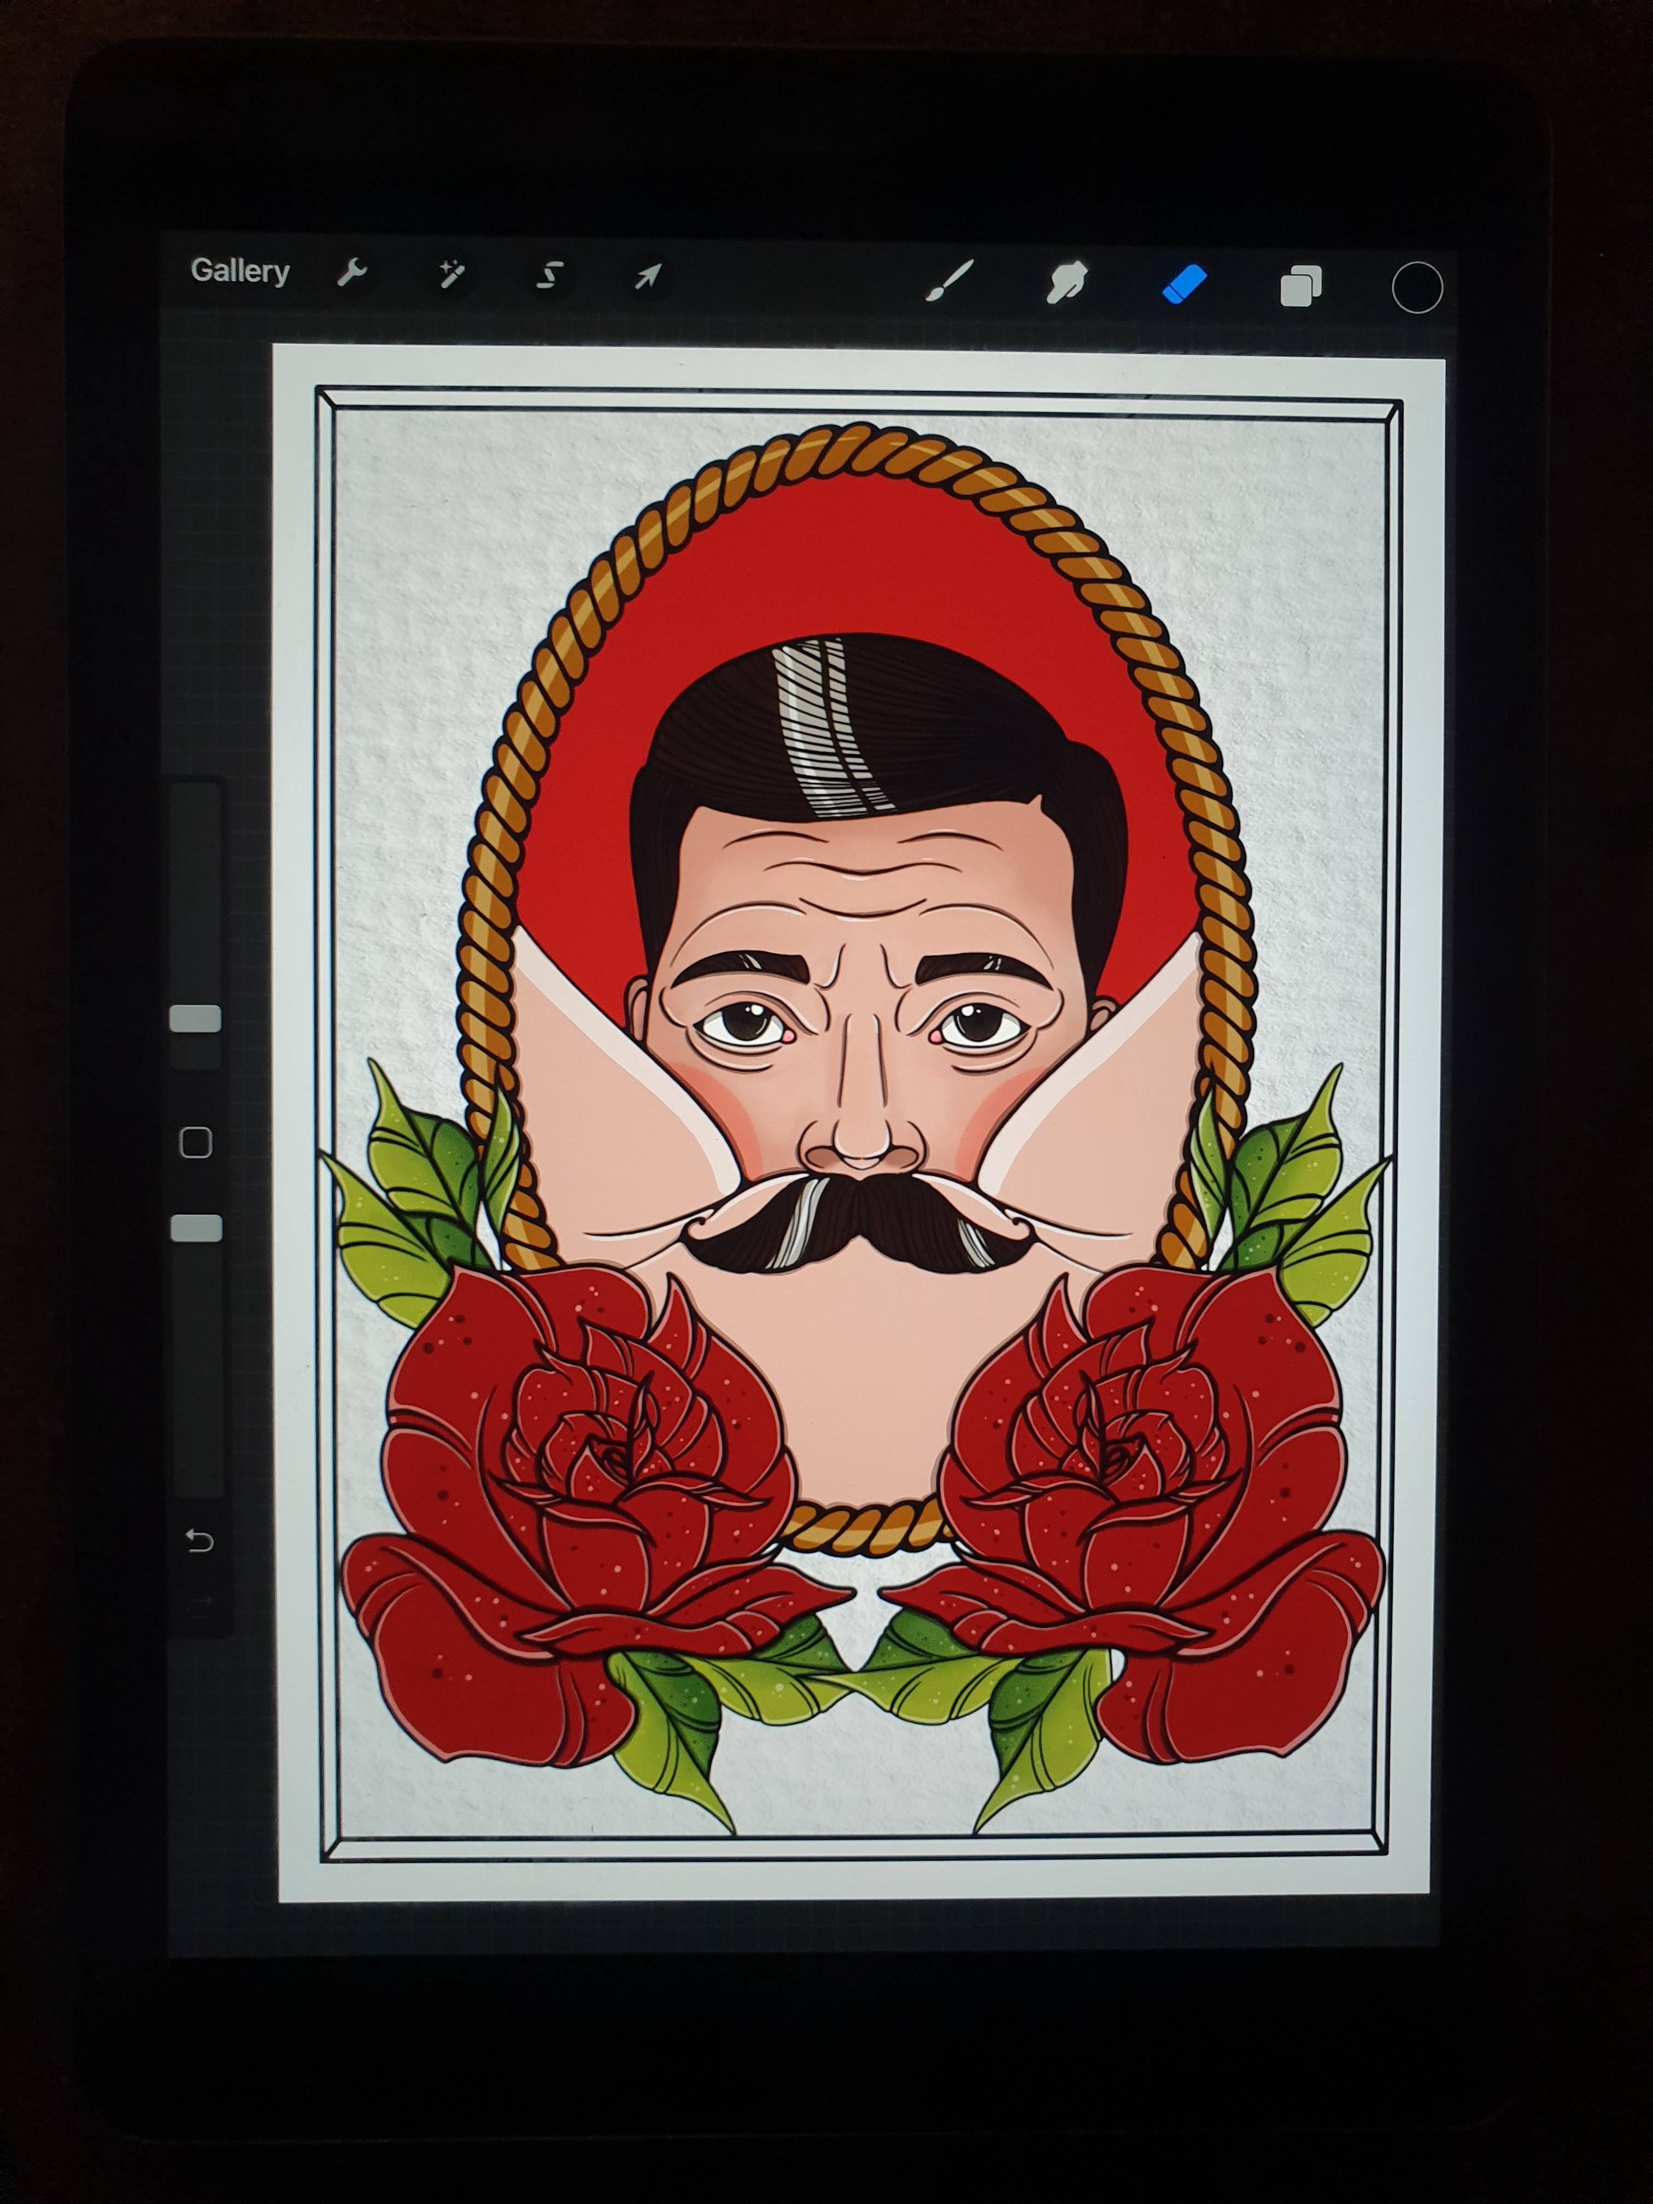Screen dimensions: 1653x2204
Task: Click the brush opacity slider handle
Action: click(x=196, y=1228)
